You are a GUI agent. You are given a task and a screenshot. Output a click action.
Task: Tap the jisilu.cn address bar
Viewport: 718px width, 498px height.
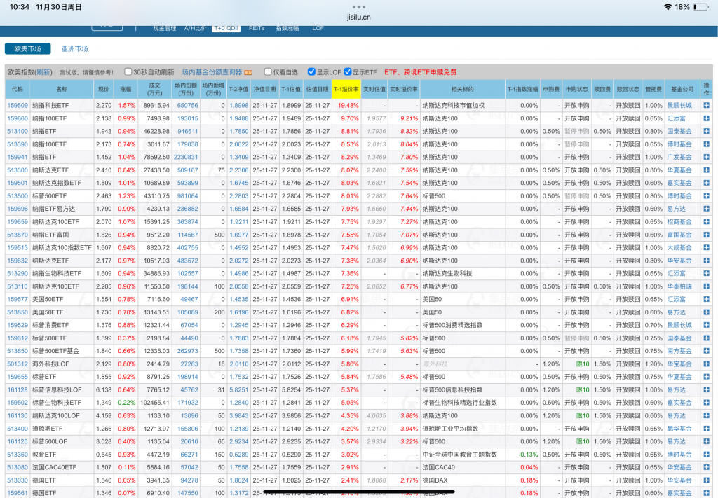click(358, 15)
